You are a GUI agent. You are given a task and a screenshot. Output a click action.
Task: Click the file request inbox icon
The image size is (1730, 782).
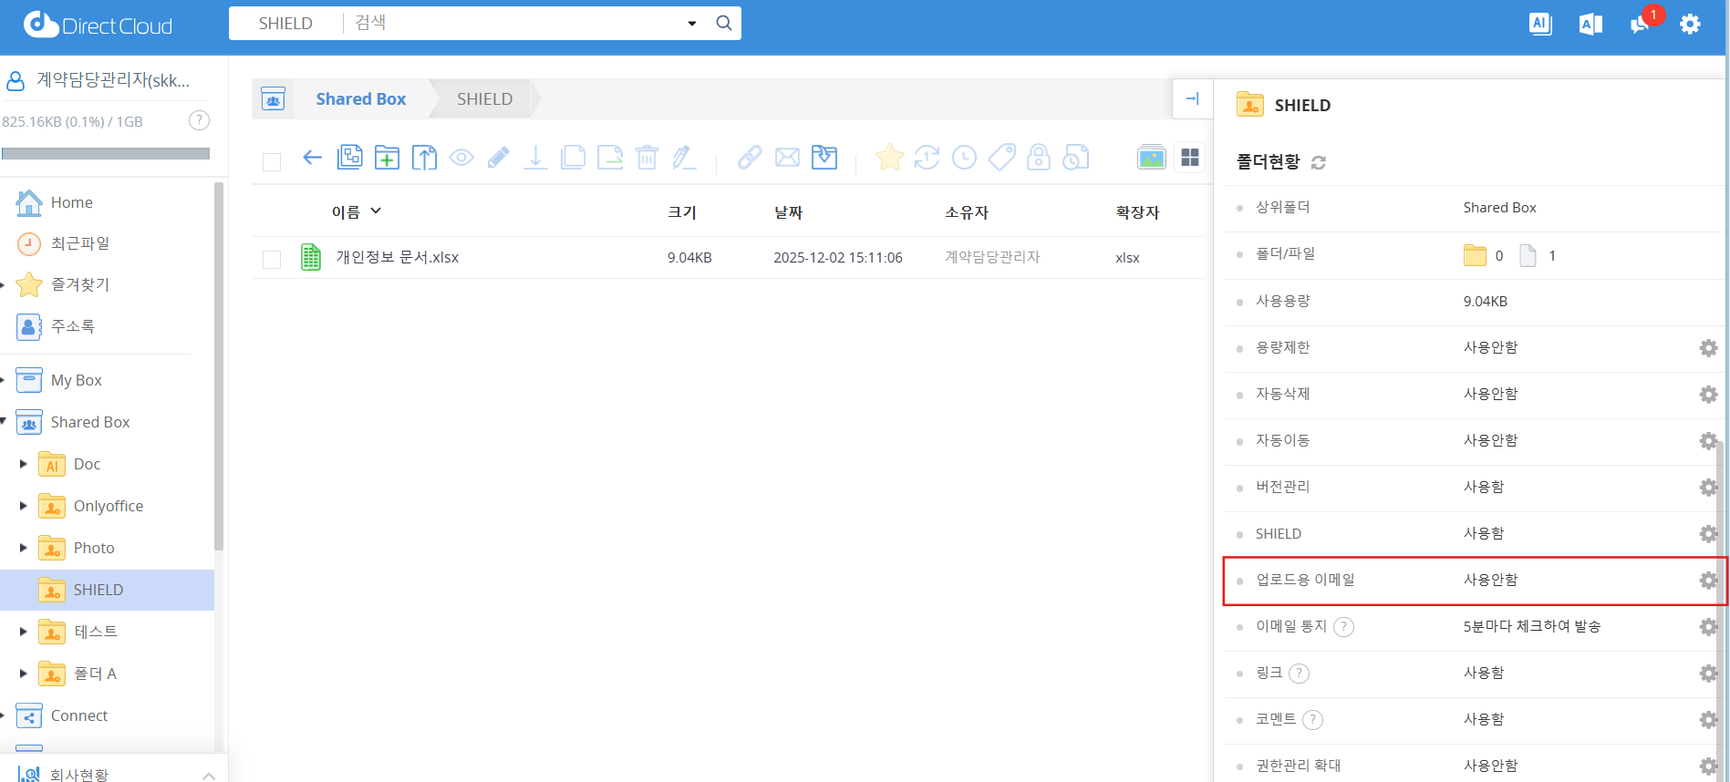(824, 158)
